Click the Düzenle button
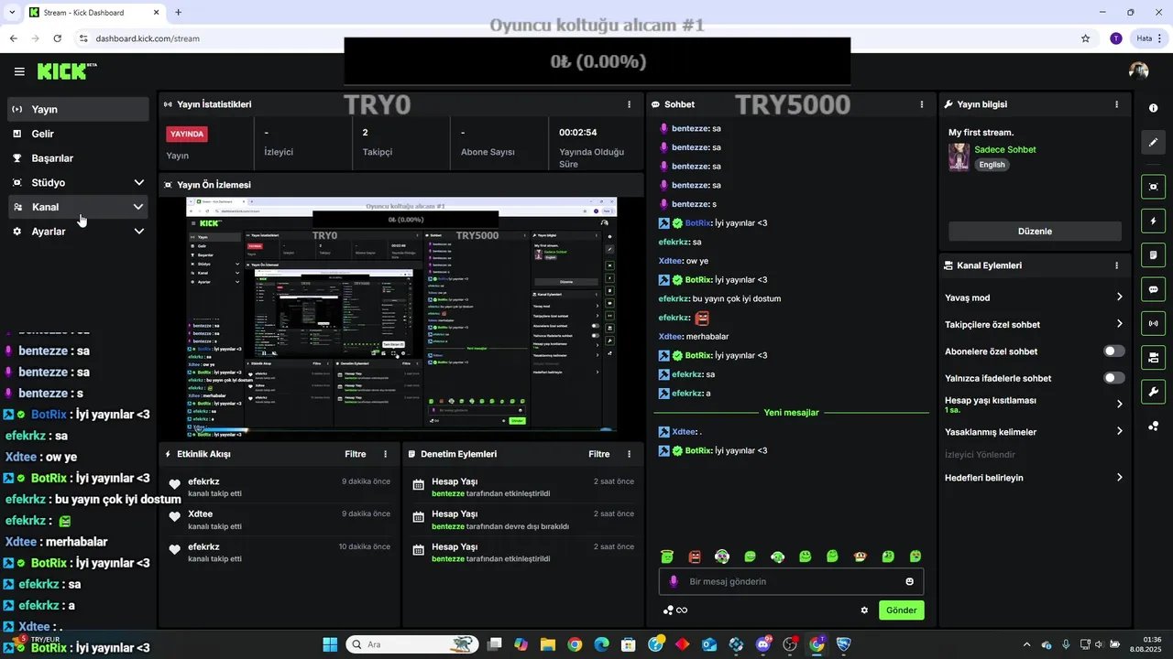This screenshot has height=659, width=1173. (1035, 232)
